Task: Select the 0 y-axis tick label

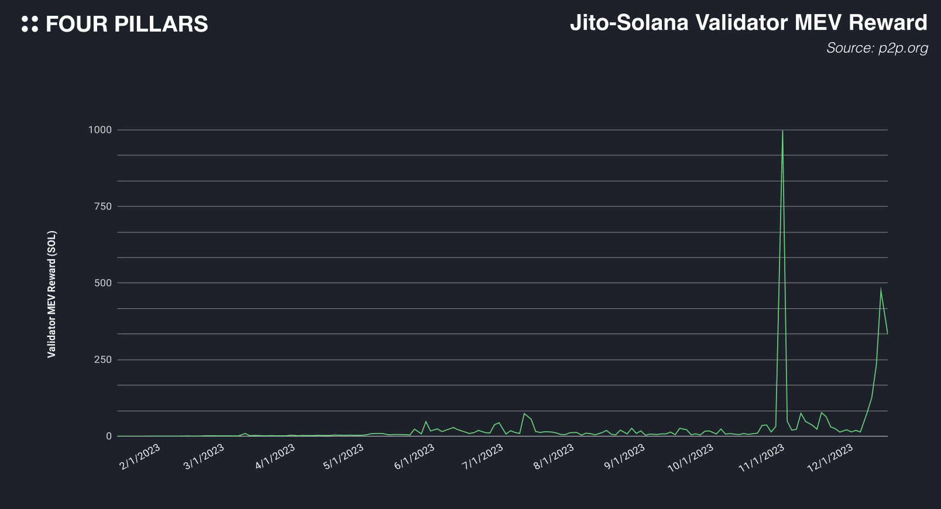Action: click(x=108, y=436)
